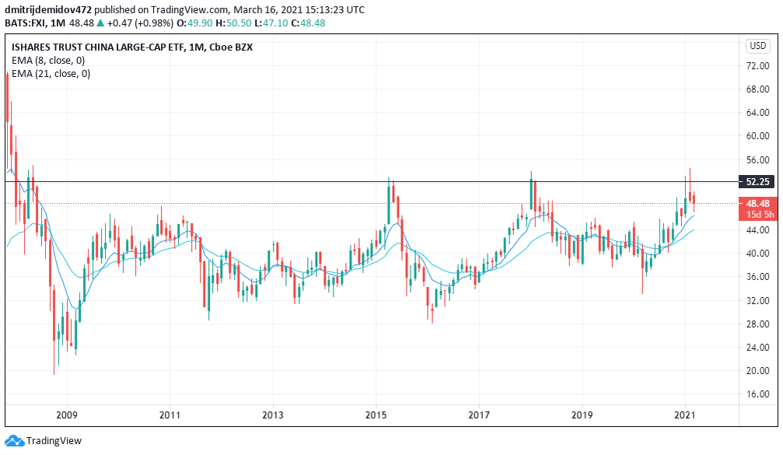783x455 pixels.
Task: Click the 2019 label on time axis
Action: tap(582, 415)
